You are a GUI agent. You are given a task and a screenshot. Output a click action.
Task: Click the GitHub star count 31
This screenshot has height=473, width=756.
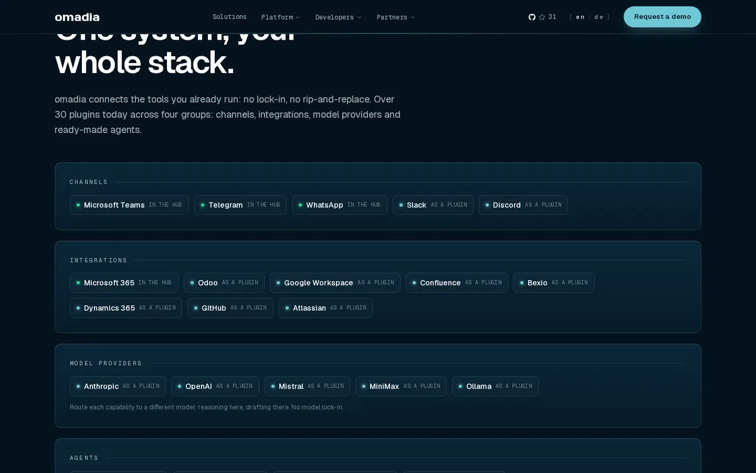tap(553, 17)
